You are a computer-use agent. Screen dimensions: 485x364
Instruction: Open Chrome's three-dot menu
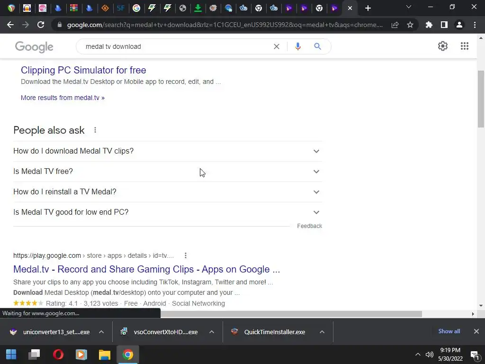[x=475, y=25]
